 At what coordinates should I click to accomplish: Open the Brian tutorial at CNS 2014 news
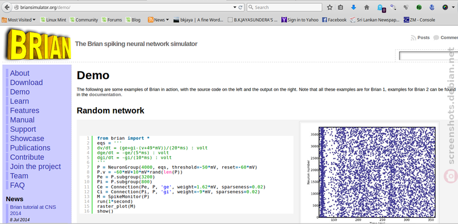point(33,210)
